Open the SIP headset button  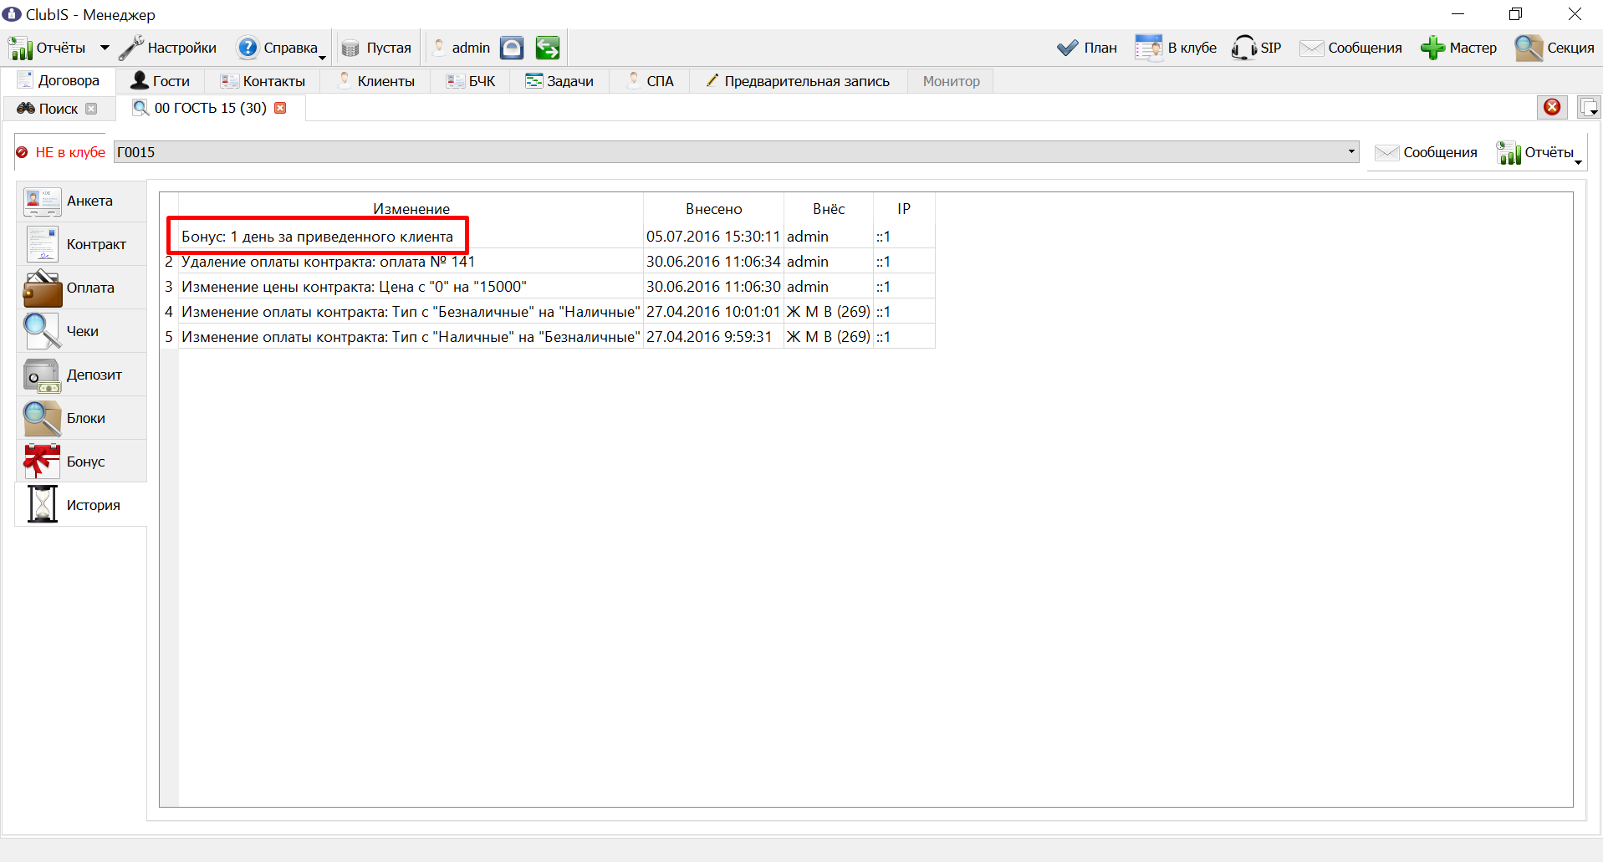pos(1256,48)
